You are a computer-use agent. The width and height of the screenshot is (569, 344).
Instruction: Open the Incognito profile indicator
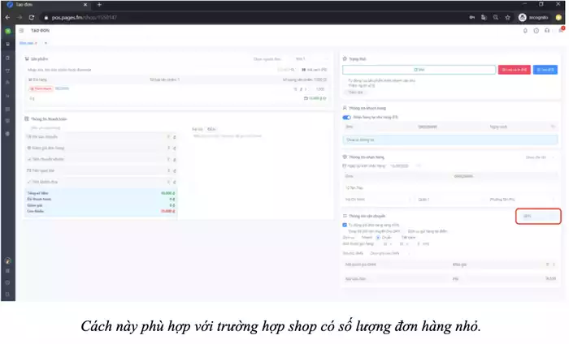[533, 17]
